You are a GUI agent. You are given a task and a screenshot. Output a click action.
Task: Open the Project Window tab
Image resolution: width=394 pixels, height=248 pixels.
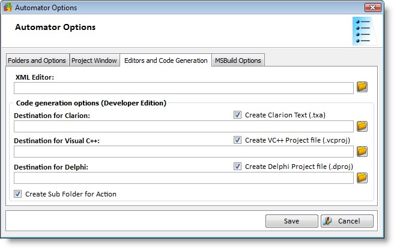[x=94, y=61]
